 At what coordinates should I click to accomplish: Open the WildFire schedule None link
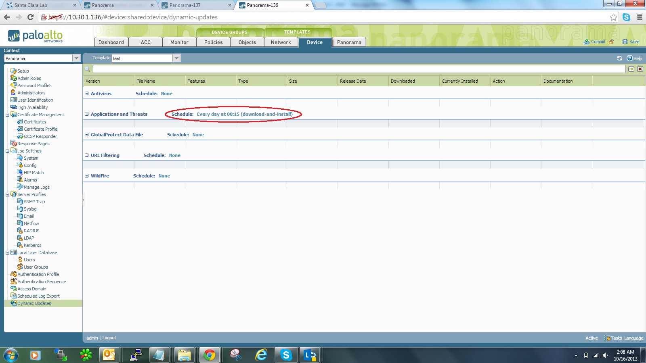coord(164,176)
